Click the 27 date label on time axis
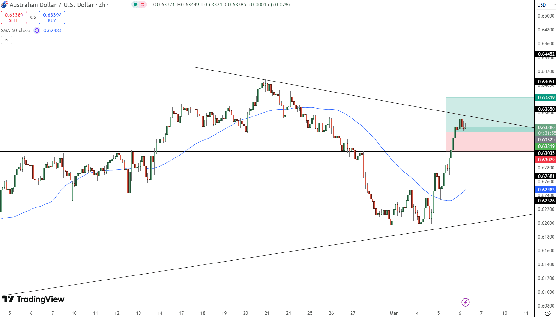Screen dimensions: 556x317 (x=353, y=313)
